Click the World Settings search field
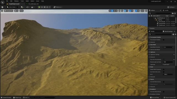The width and height of the screenshot is (177, 99). point(160,34)
